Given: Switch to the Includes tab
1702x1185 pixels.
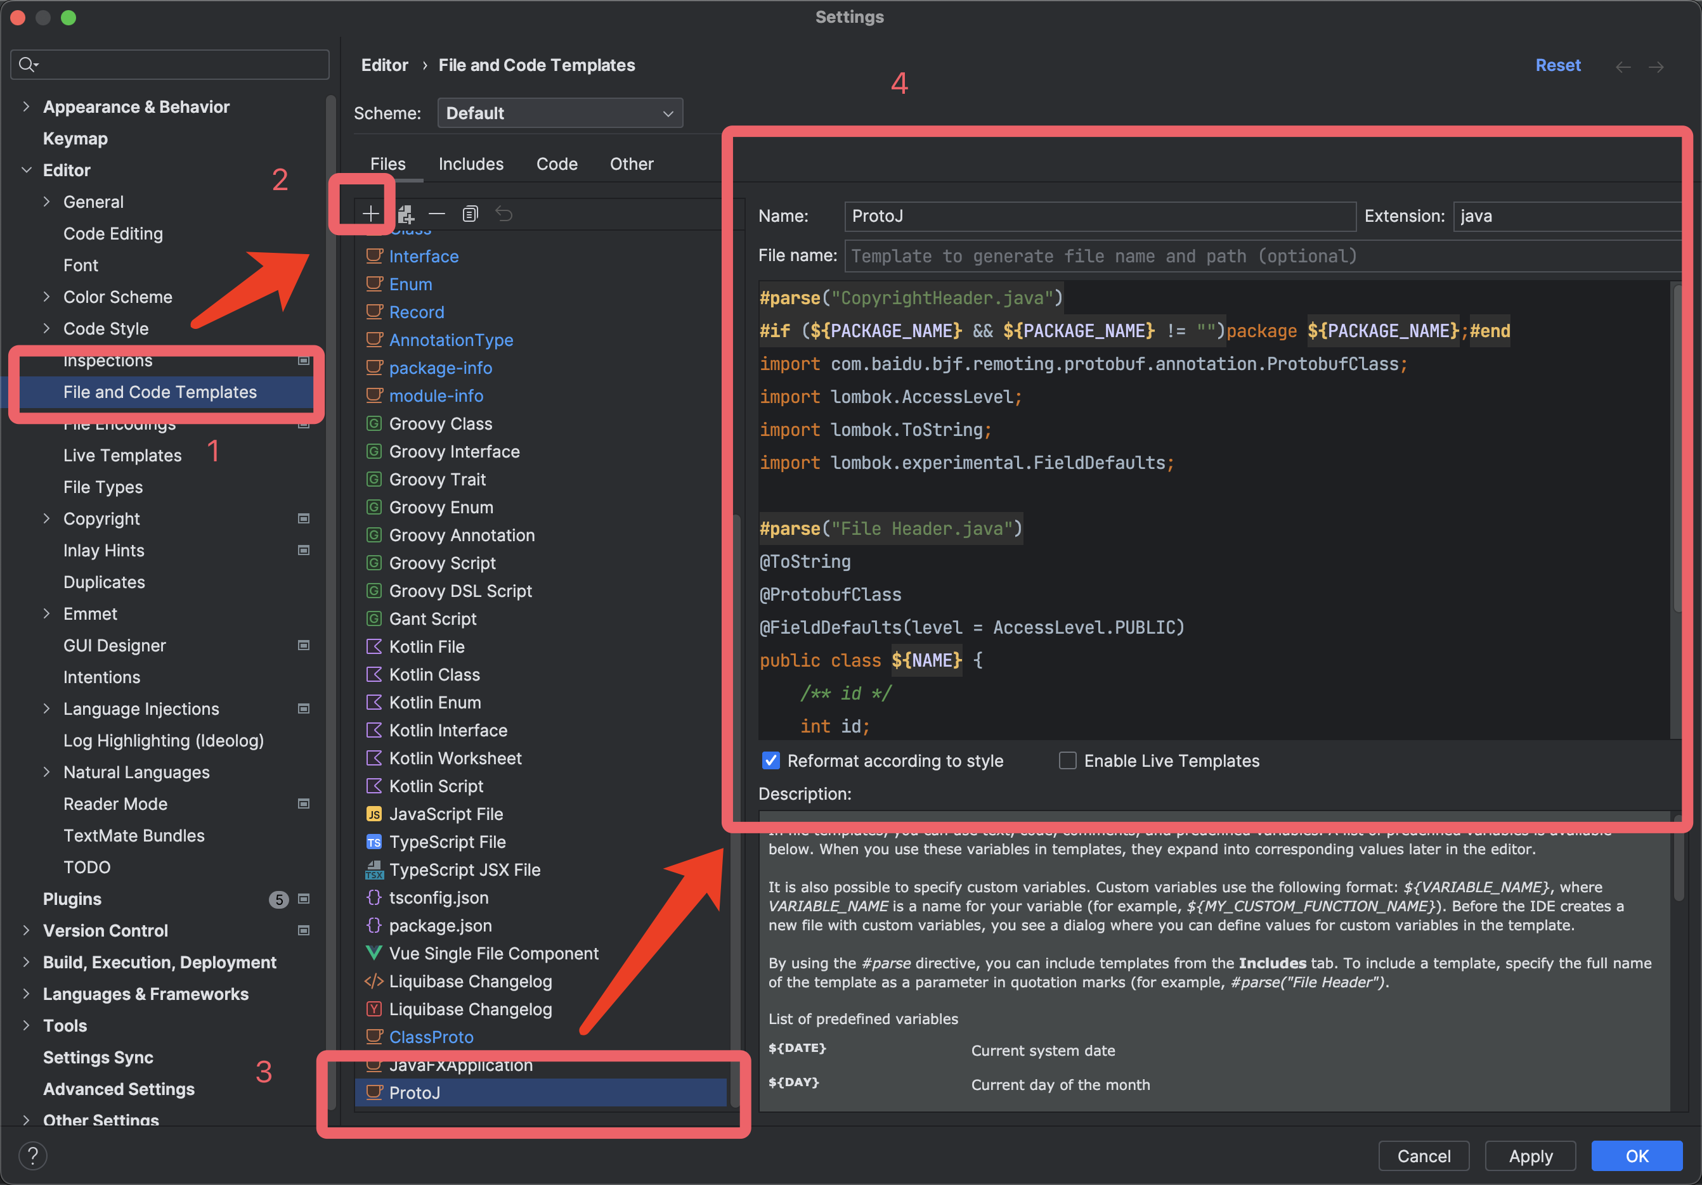Looking at the screenshot, I should 471,163.
